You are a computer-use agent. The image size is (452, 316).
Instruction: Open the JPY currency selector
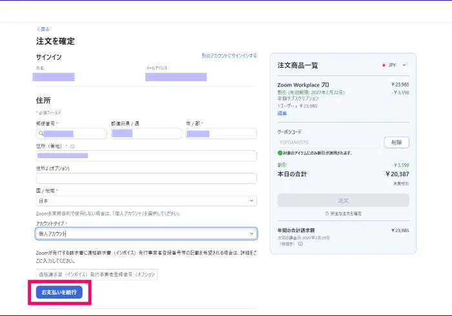[x=394, y=65]
